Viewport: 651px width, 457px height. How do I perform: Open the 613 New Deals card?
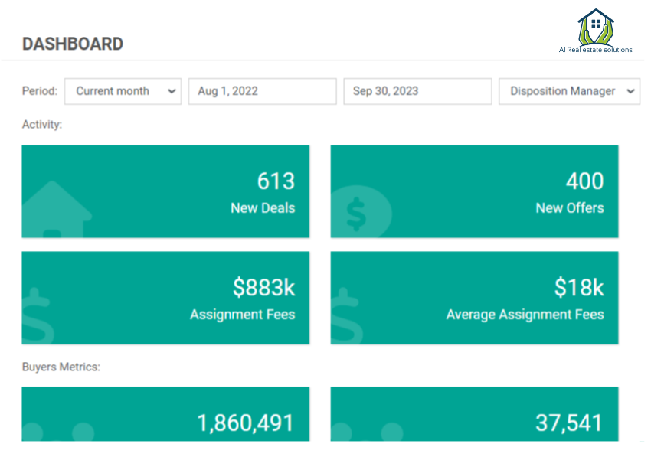click(165, 191)
